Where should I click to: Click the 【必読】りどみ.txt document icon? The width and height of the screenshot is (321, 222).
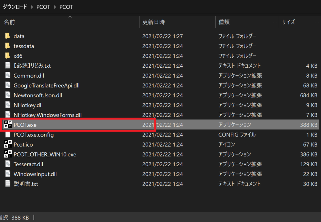pos(8,65)
